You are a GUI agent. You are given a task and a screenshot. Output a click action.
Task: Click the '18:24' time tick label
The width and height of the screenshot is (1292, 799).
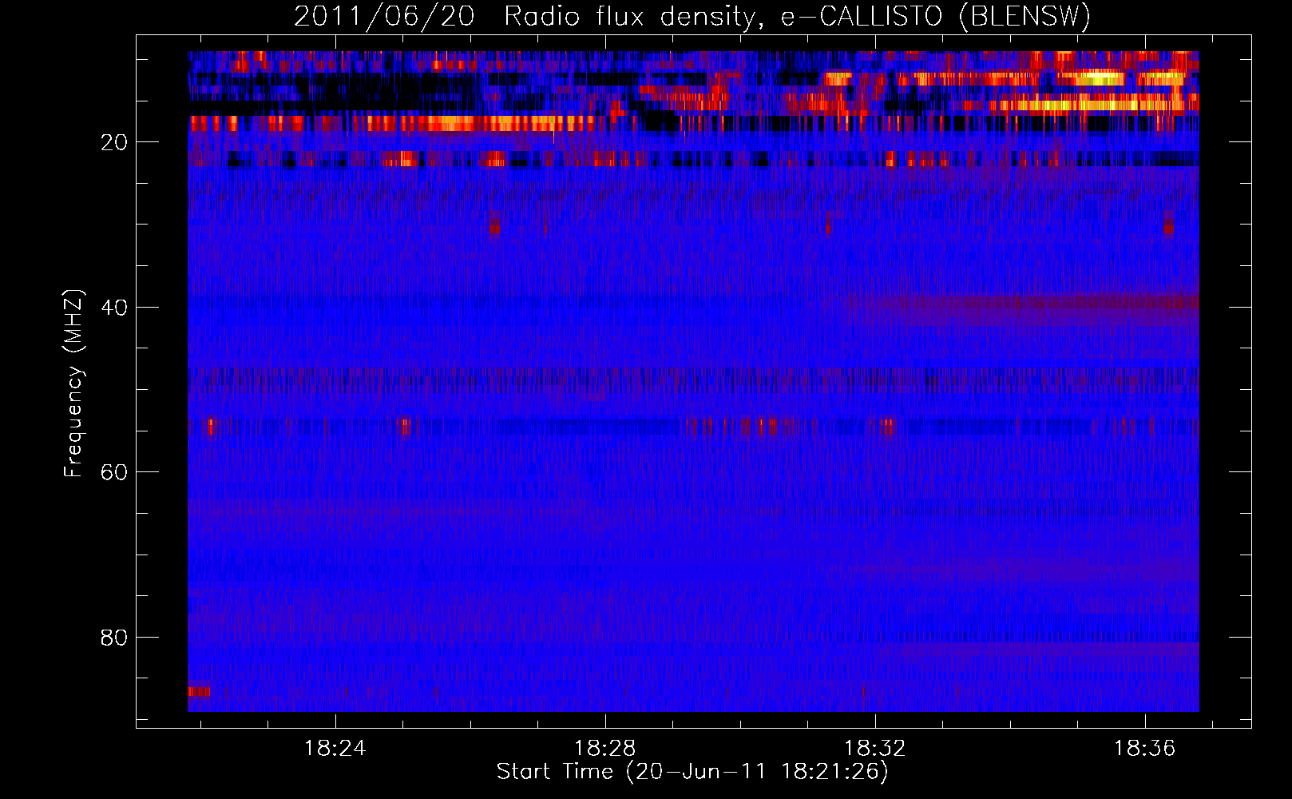[x=335, y=749]
